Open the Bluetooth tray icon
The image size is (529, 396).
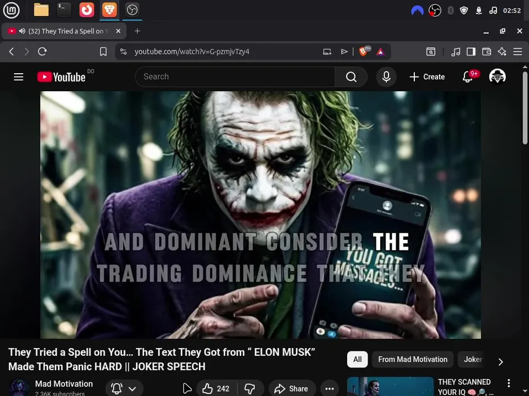coord(450,10)
